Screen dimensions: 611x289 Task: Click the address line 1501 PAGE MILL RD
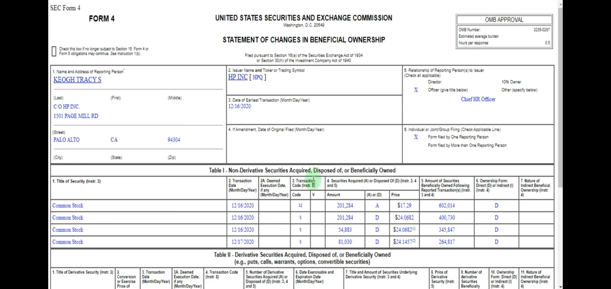(76, 116)
